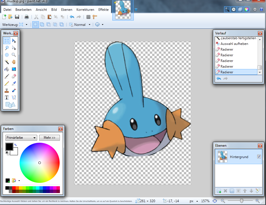This screenshot has height=205, width=266.
Task: Add a new layer in Ebenen
Action: click(219, 191)
